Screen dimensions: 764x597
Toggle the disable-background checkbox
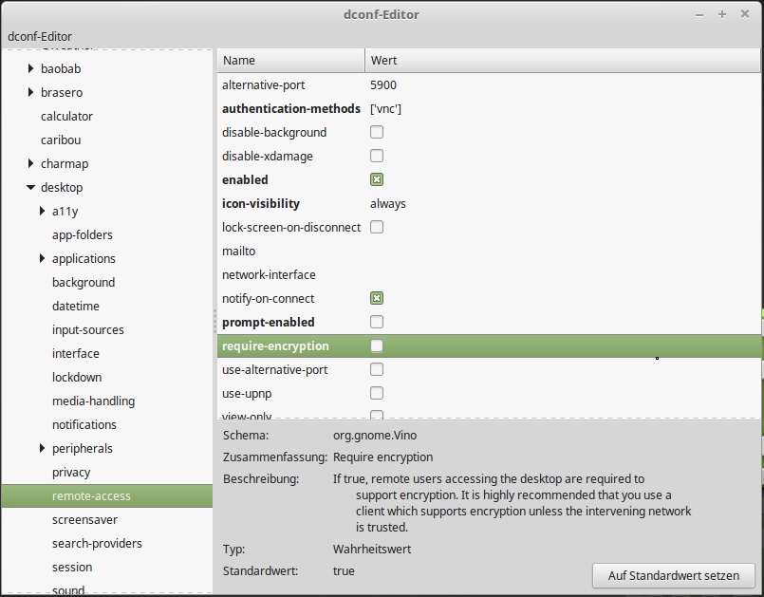click(377, 132)
